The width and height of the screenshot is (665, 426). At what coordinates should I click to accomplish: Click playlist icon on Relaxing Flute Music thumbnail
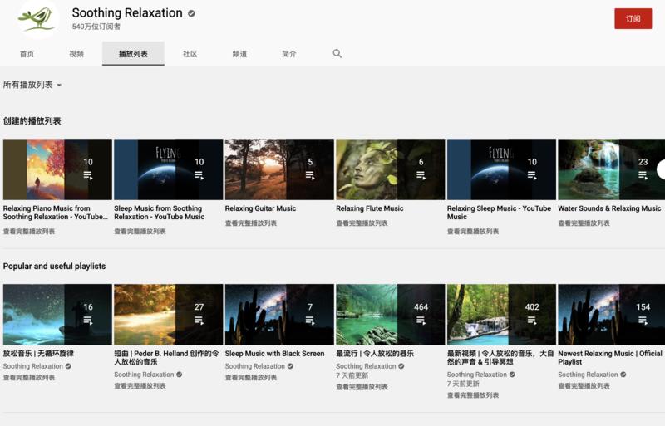coord(421,175)
